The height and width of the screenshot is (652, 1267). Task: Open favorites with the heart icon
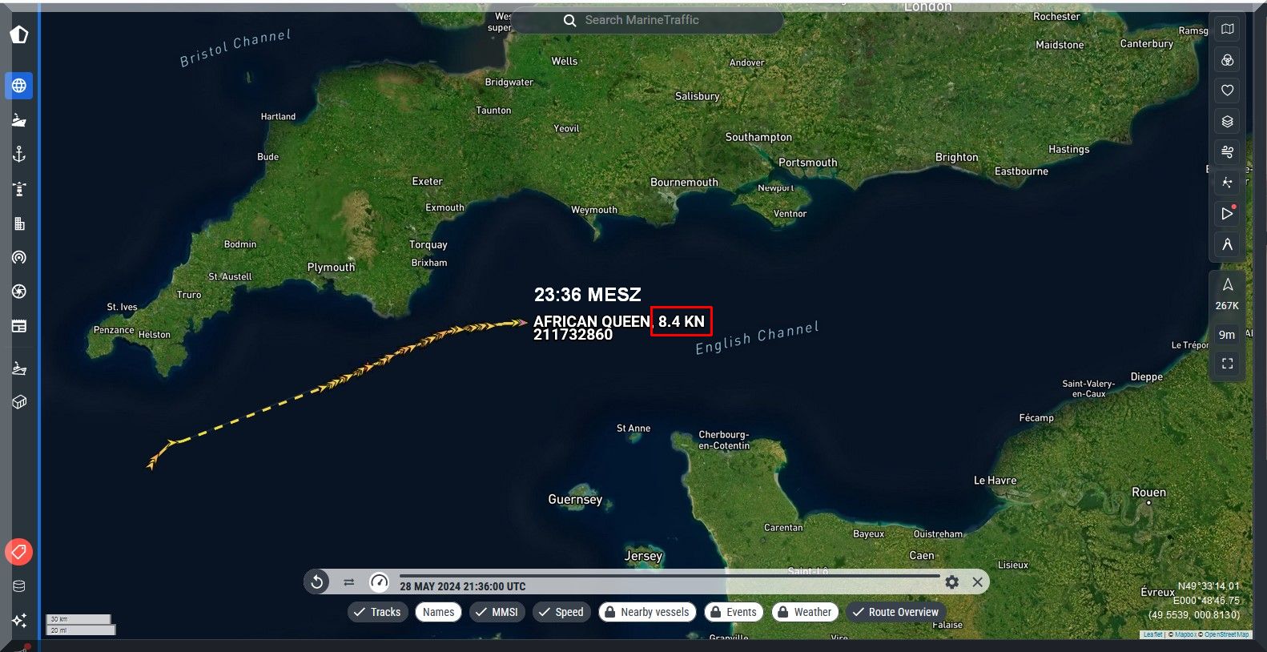click(1227, 91)
